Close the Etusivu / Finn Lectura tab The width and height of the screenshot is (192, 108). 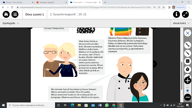(33, 2)
